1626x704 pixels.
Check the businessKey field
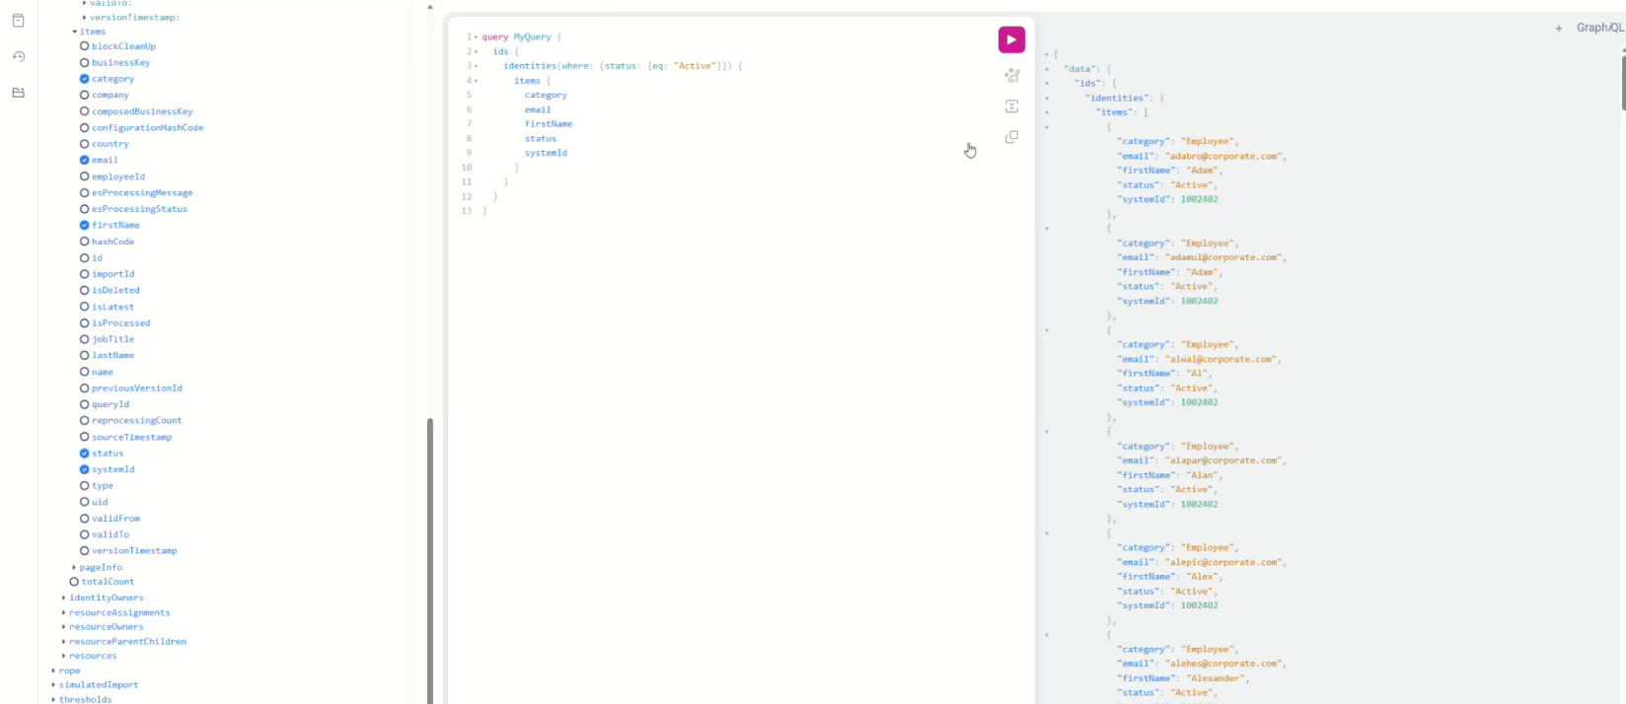click(84, 62)
